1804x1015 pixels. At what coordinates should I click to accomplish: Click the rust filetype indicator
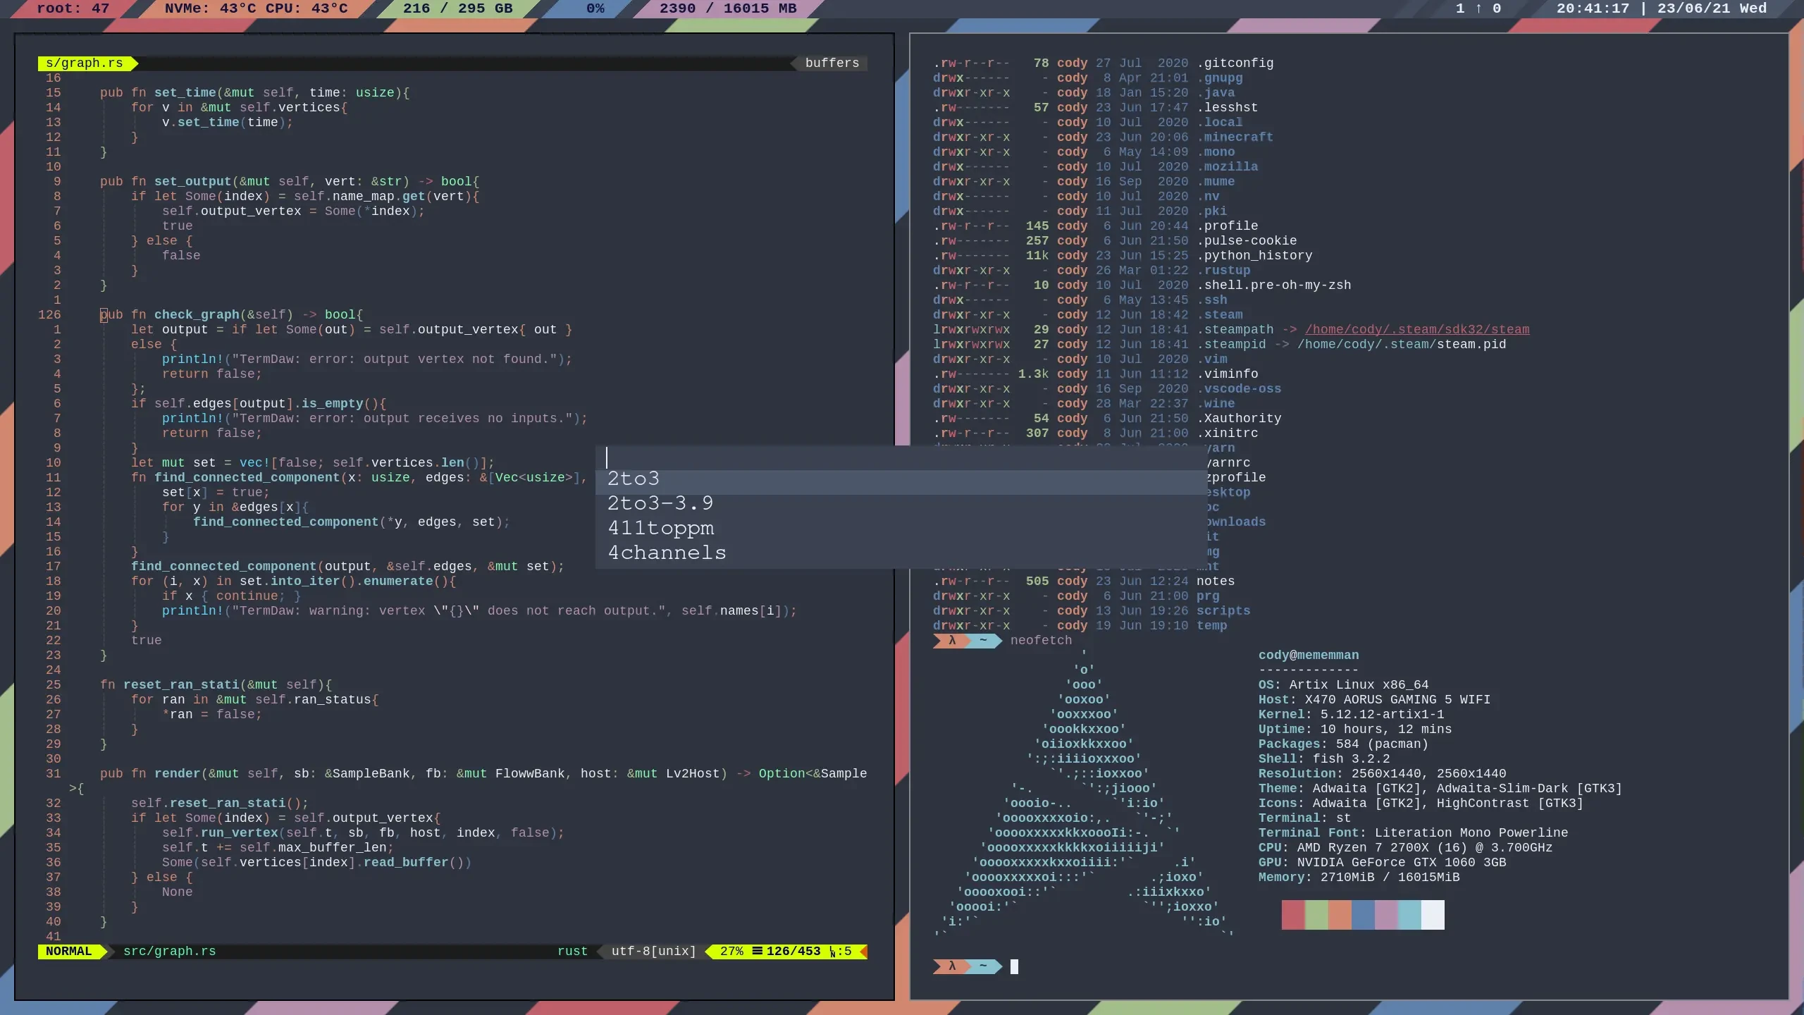[x=572, y=952]
